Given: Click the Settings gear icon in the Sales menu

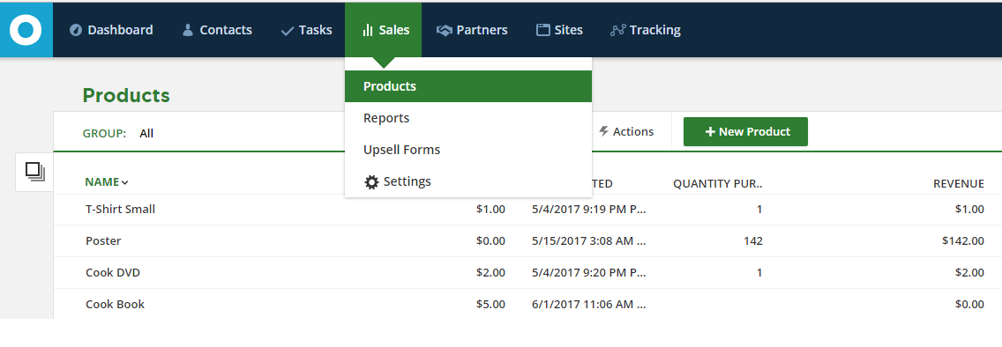Looking at the screenshot, I should 371,181.
